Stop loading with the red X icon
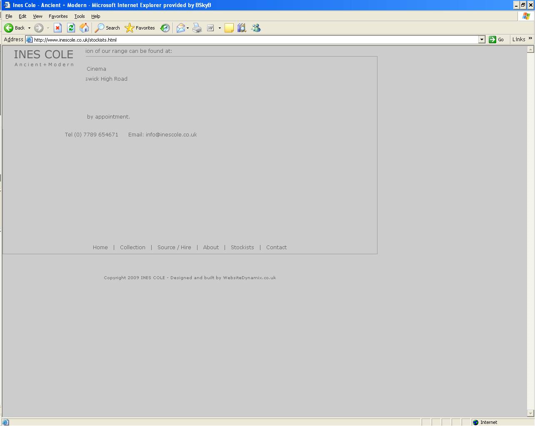This screenshot has width=535, height=426. [58, 28]
